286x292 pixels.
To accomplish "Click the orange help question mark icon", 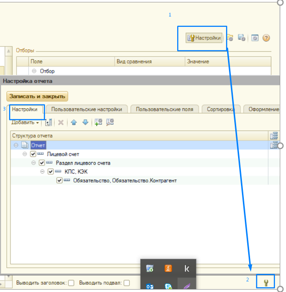I will tap(266, 38).
